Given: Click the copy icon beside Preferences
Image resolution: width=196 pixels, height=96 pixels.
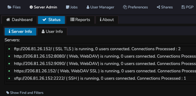Looking at the screenshot, I should [125, 7].
